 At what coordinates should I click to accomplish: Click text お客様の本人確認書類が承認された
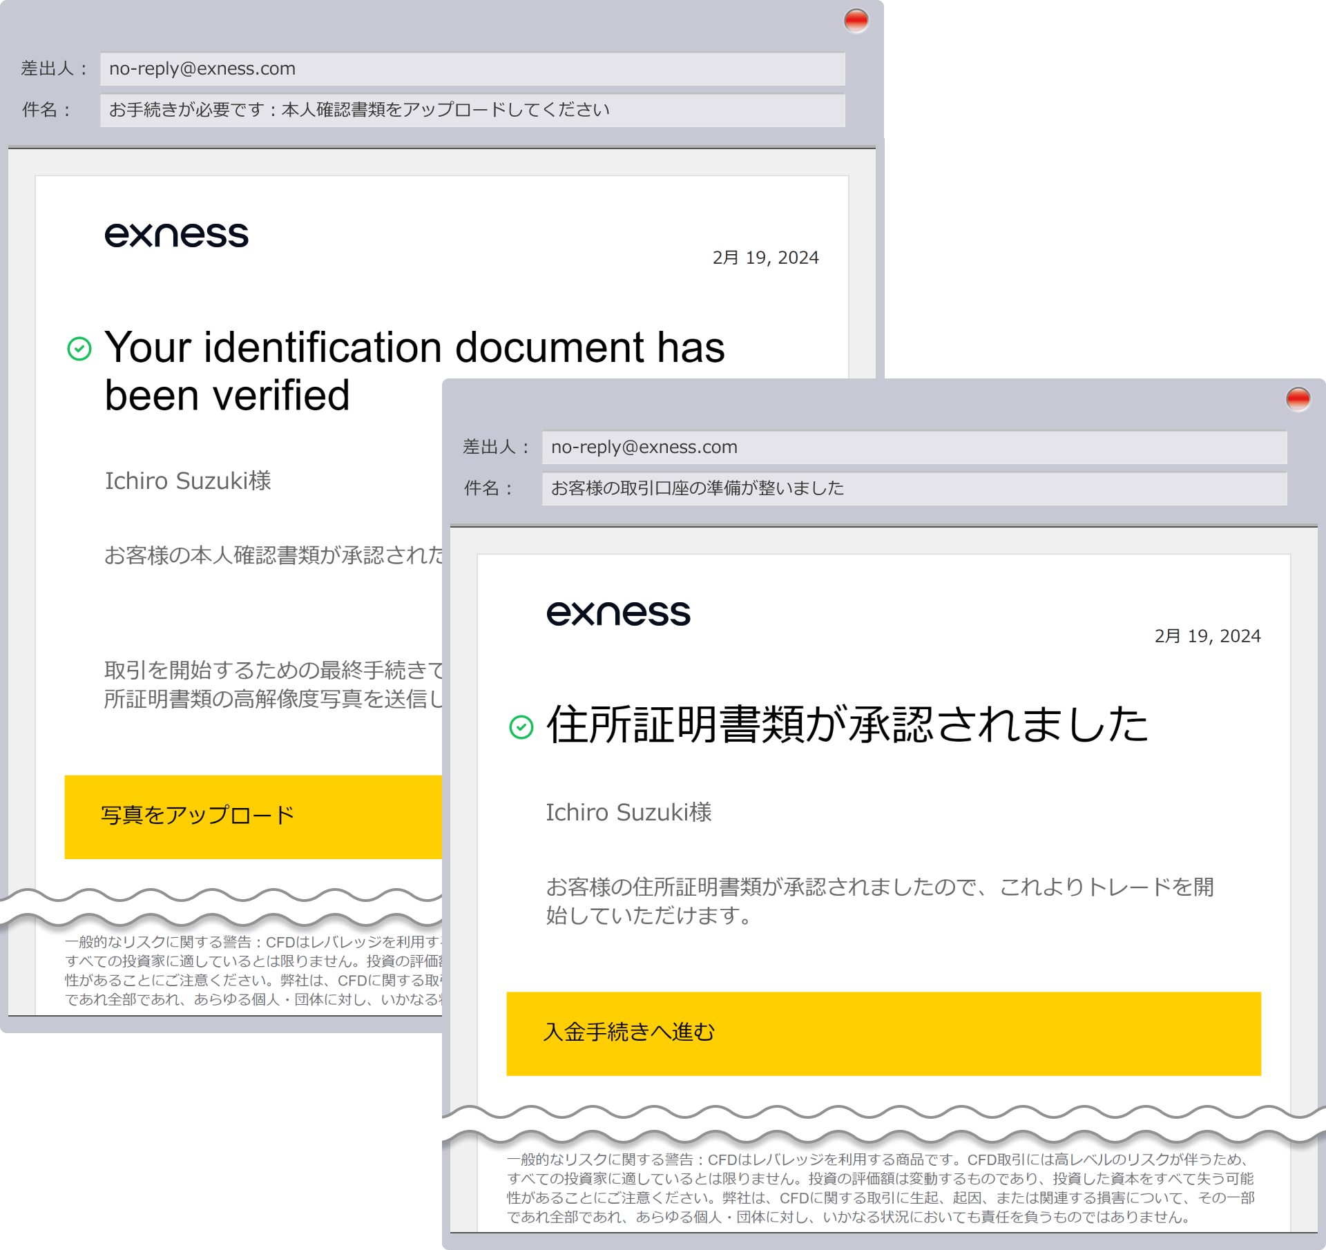point(273,555)
